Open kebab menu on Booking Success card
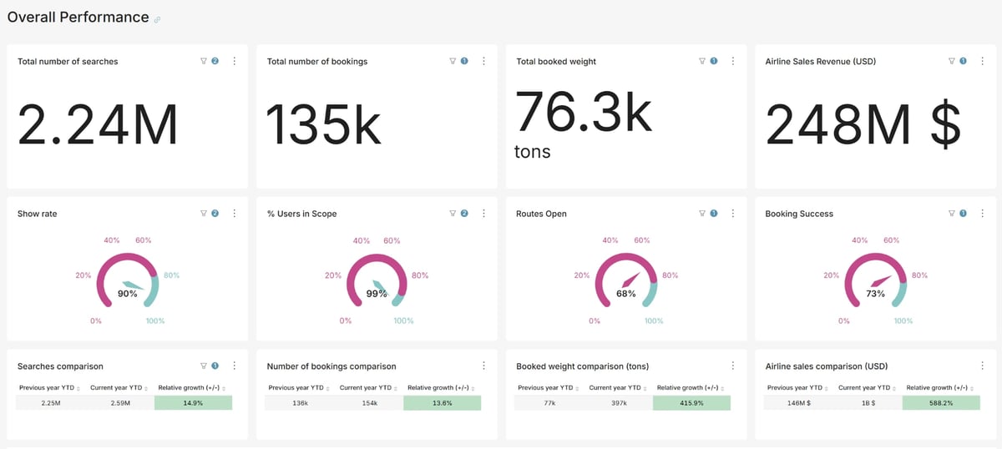The width and height of the screenshot is (1002, 449). point(981,214)
